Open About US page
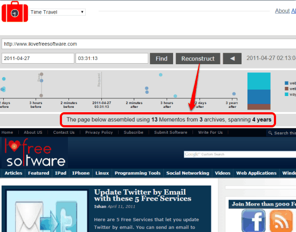 (x=33, y=132)
